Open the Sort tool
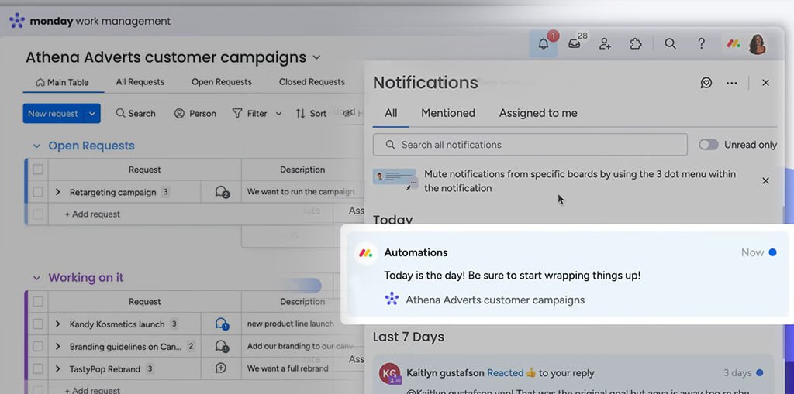The width and height of the screenshot is (794, 394). point(311,113)
